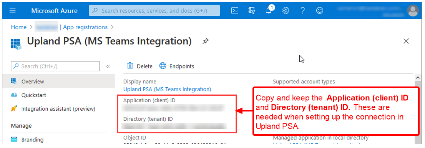
Task: Open the help question mark
Action: tap(303, 11)
